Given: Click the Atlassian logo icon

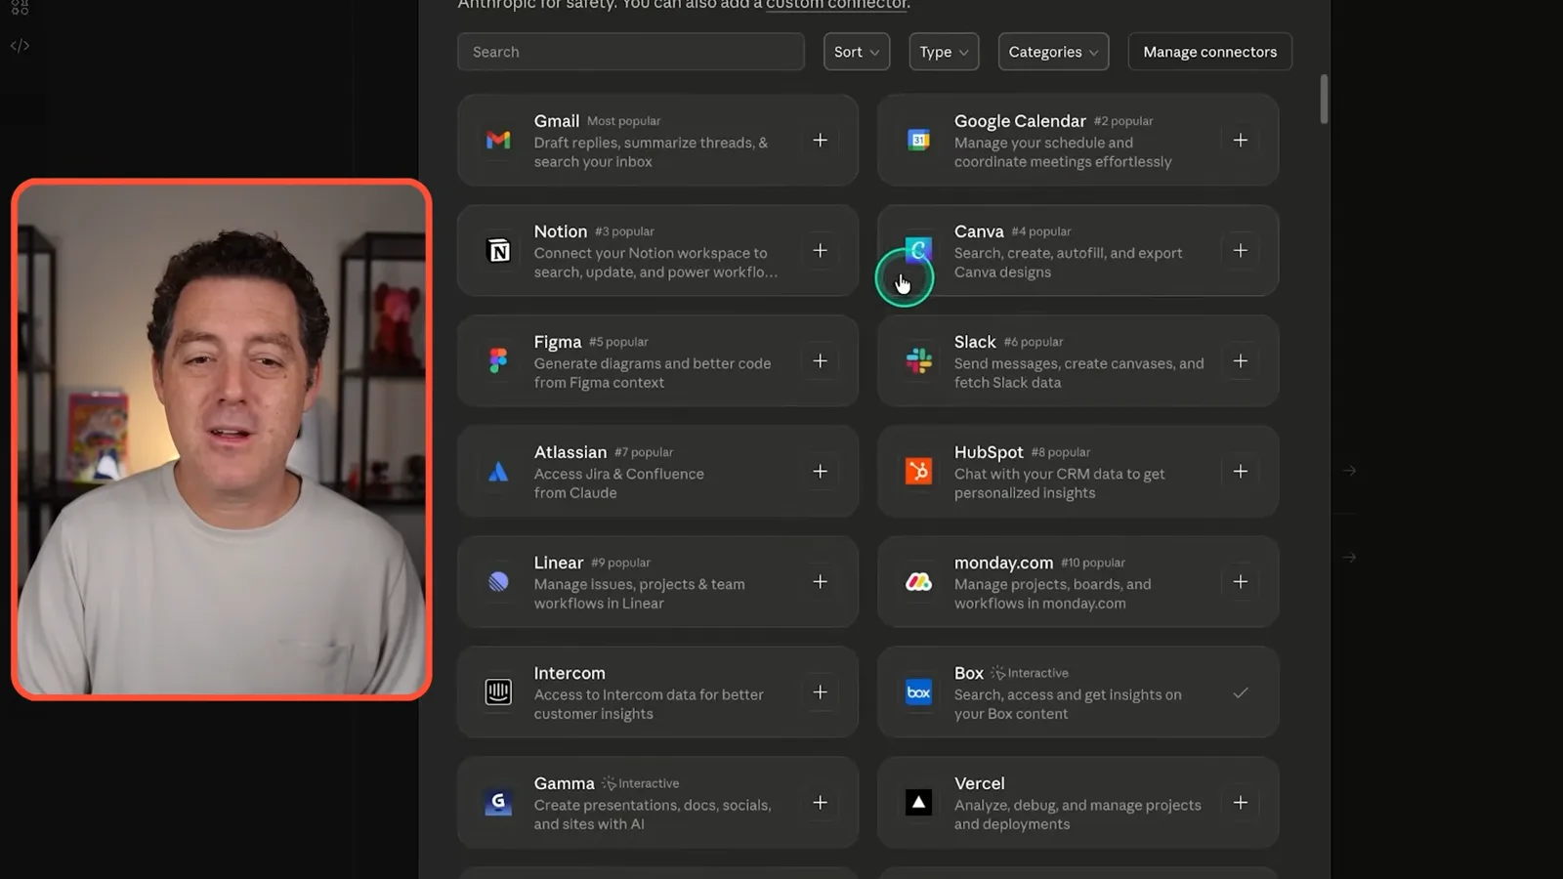Looking at the screenshot, I should click(x=498, y=472).
